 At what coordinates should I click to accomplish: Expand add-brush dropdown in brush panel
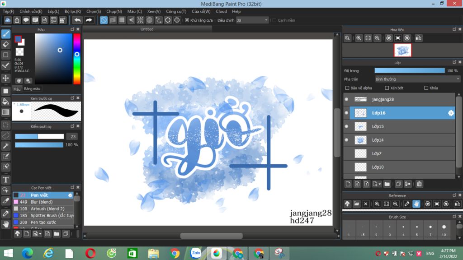point(40,234)
